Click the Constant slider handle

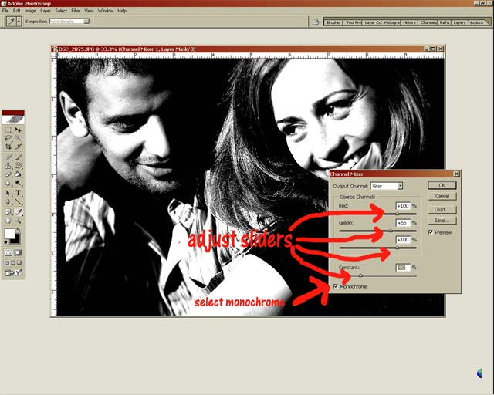pos(360,275)
